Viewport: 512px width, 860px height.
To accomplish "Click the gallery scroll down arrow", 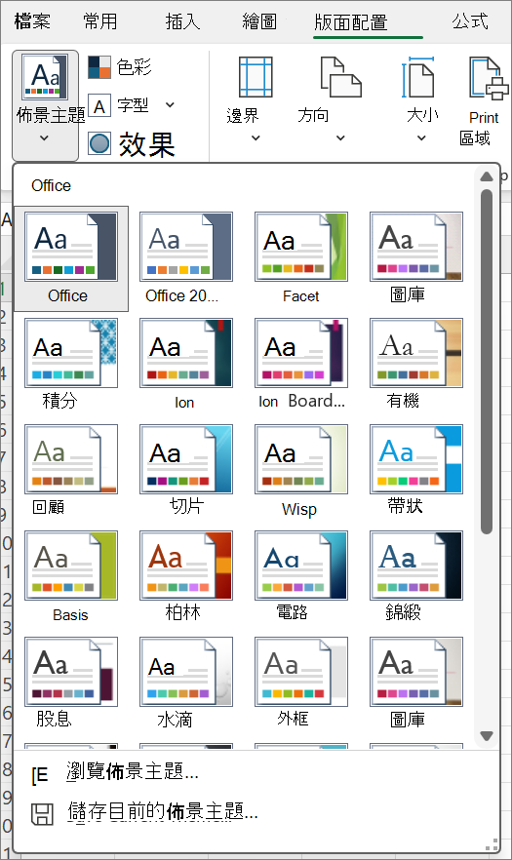I will [x=487, y=735].
